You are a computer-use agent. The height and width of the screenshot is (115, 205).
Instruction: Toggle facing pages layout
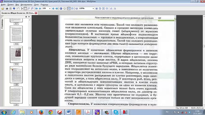72,9
